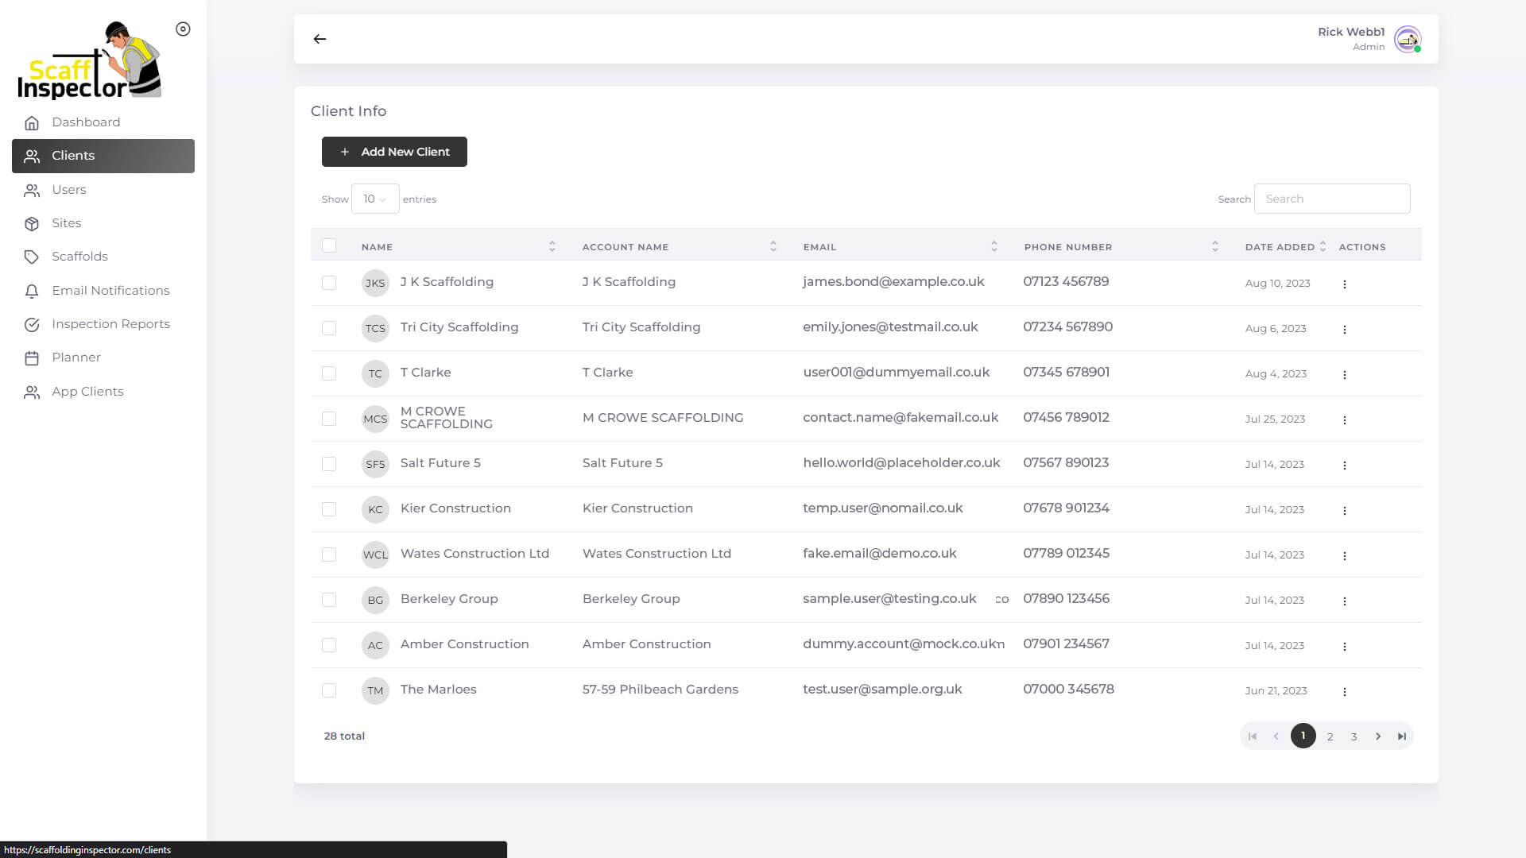
Task: Go to page 2
Action: [1330, 736]
